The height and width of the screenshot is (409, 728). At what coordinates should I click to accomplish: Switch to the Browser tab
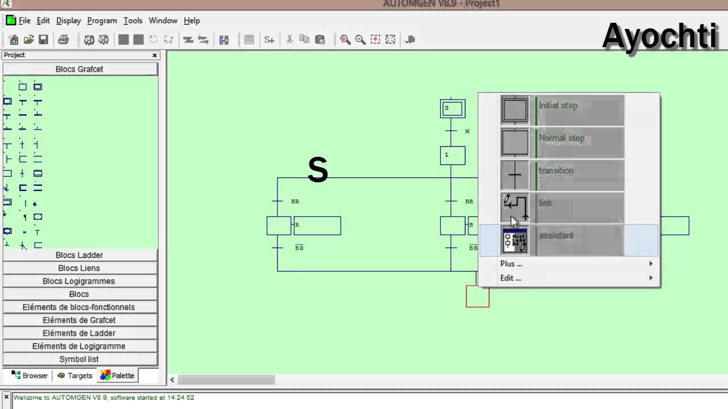tap(29, 375)
